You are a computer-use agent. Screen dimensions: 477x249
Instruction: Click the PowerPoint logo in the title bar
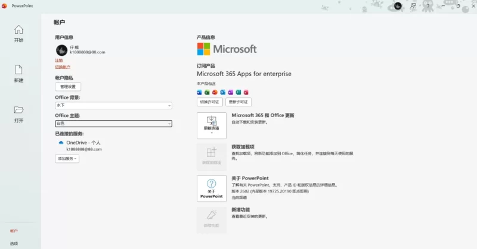tap(4, 6)
